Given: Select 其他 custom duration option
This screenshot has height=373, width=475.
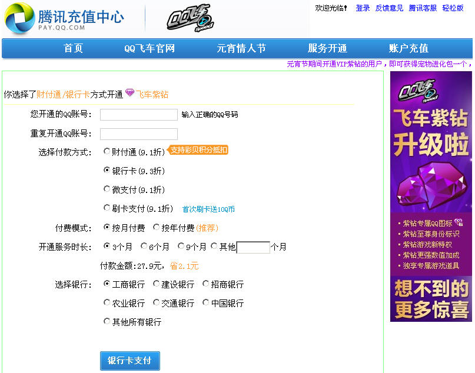Looking at the screenshot, I should 214,246.
